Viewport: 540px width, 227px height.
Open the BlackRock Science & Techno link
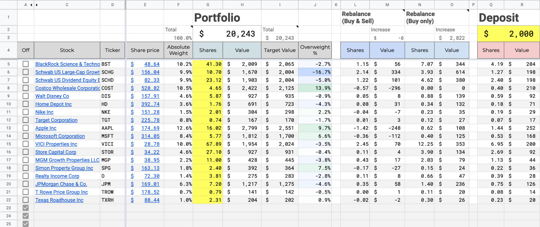(67, 64)
